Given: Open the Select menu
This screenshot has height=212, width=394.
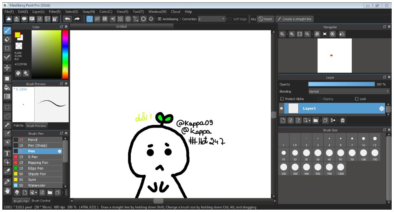Looking at the screenshot, I should coord(72,12).
